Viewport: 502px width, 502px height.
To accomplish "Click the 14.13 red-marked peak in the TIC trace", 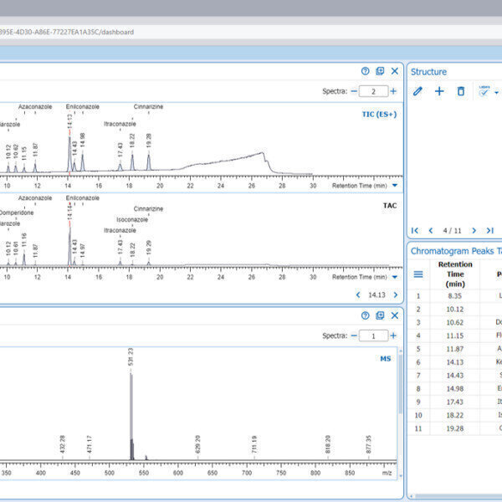I will pos(69,154).
